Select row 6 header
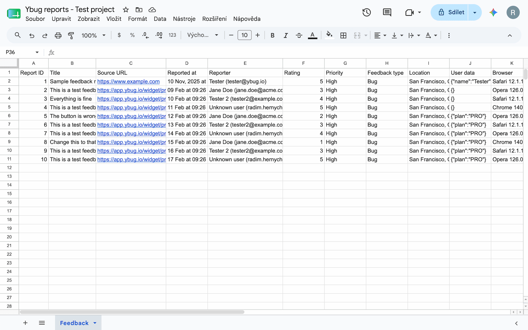Viewport: 528px width, 330px height. pos(9,116)
